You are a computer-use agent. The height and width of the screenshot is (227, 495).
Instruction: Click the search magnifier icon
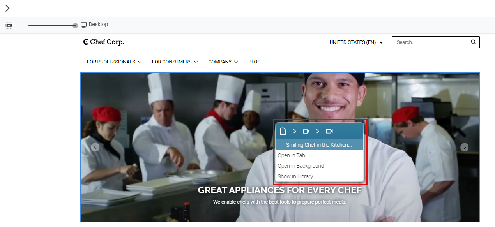tap(474, 42)
